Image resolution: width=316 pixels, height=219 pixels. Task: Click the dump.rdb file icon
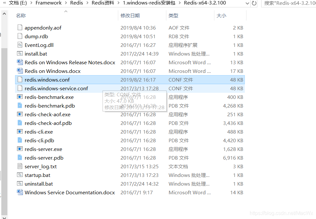point(20,36)
